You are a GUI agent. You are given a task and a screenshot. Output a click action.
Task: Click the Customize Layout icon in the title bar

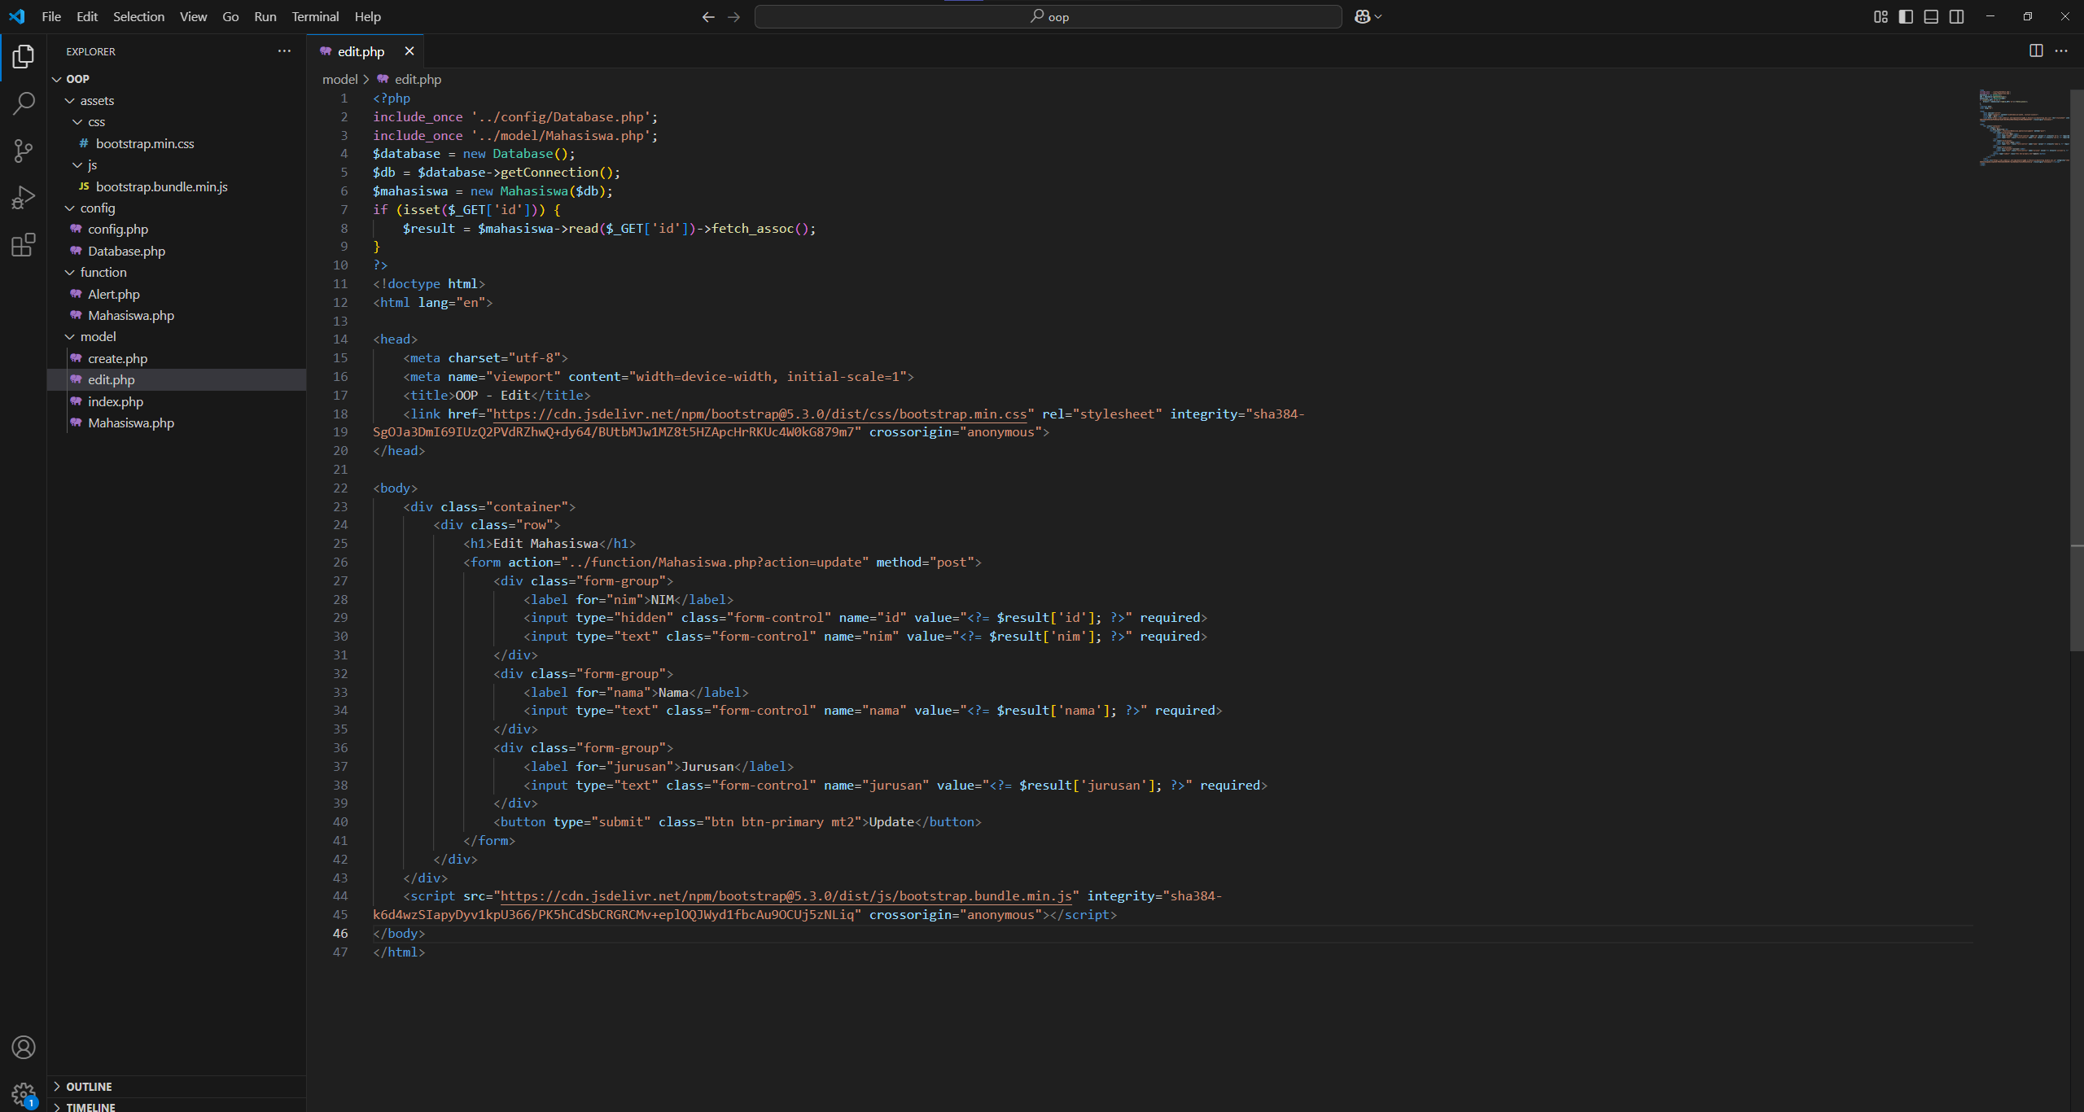click(1880, 16)
